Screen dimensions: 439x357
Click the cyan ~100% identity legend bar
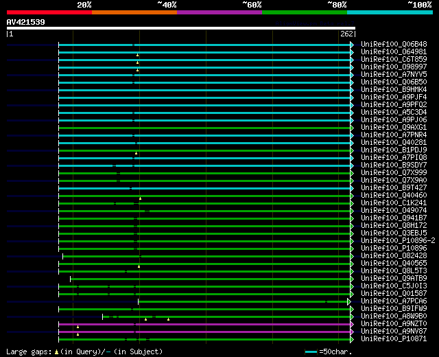[389, 12]
